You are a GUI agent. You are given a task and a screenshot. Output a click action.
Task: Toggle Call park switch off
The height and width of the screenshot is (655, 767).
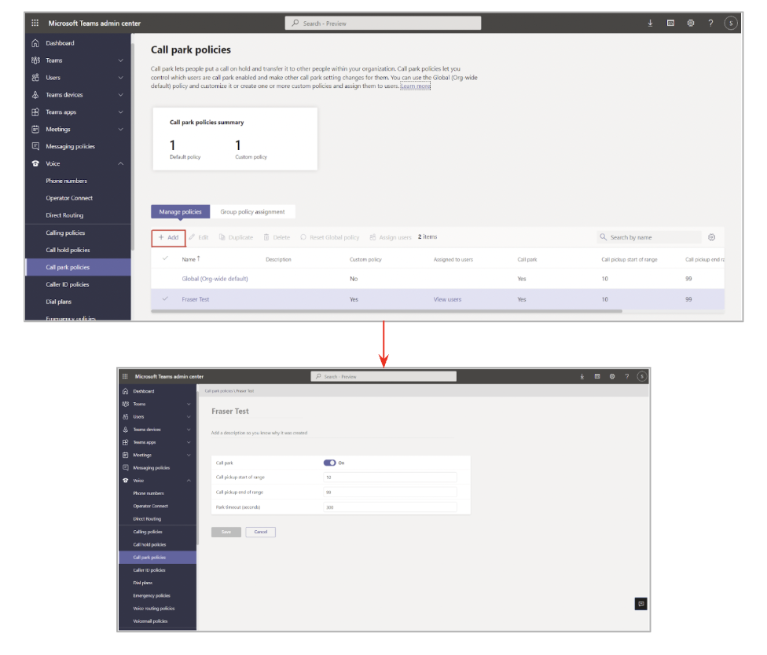click(330, 463)
